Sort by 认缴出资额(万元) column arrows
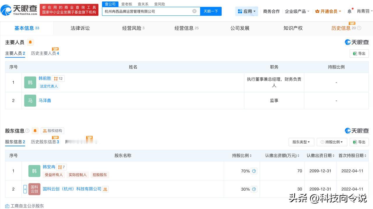 pyautogui.click(x=298, y=156)
